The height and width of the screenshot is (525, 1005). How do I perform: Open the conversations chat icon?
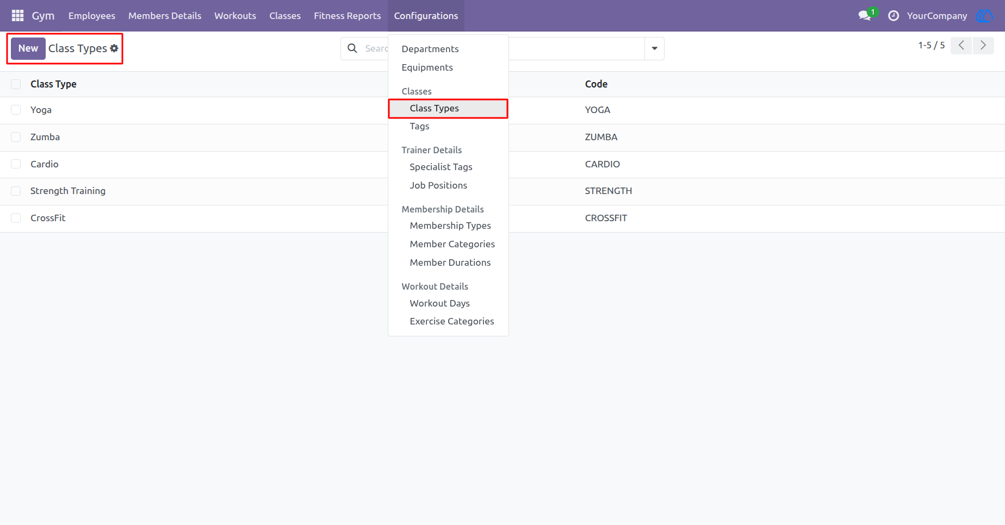(864, 16)
